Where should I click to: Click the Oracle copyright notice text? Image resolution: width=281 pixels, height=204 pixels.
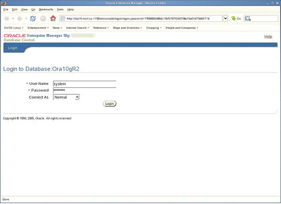pyautogui.click(x=37, y=119)
